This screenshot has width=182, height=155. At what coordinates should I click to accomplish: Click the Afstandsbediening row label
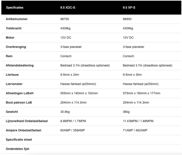[x=20, y=65]
